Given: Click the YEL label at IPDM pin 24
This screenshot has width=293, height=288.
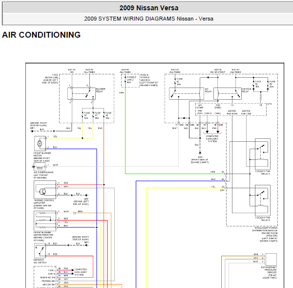Looking at the screenshot, I should [213, 187].
